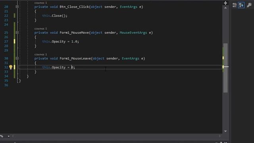Click the closing brace on line 35
Viewport: 254px width, 143px height.
(x=20, y=81)
